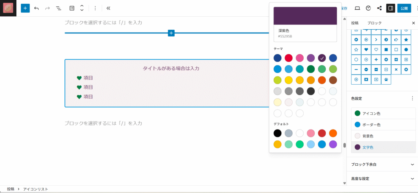Choose the thumbs-up hand icon tile
Screen dimensions: 418x193
[396, 39]
